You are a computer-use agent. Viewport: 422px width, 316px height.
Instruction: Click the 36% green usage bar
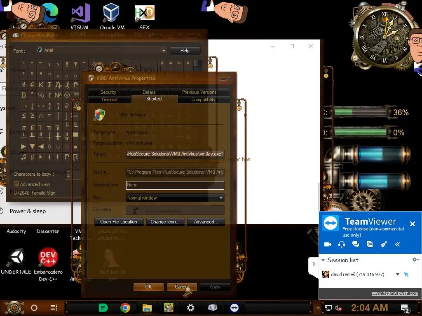tap(361, 112)
